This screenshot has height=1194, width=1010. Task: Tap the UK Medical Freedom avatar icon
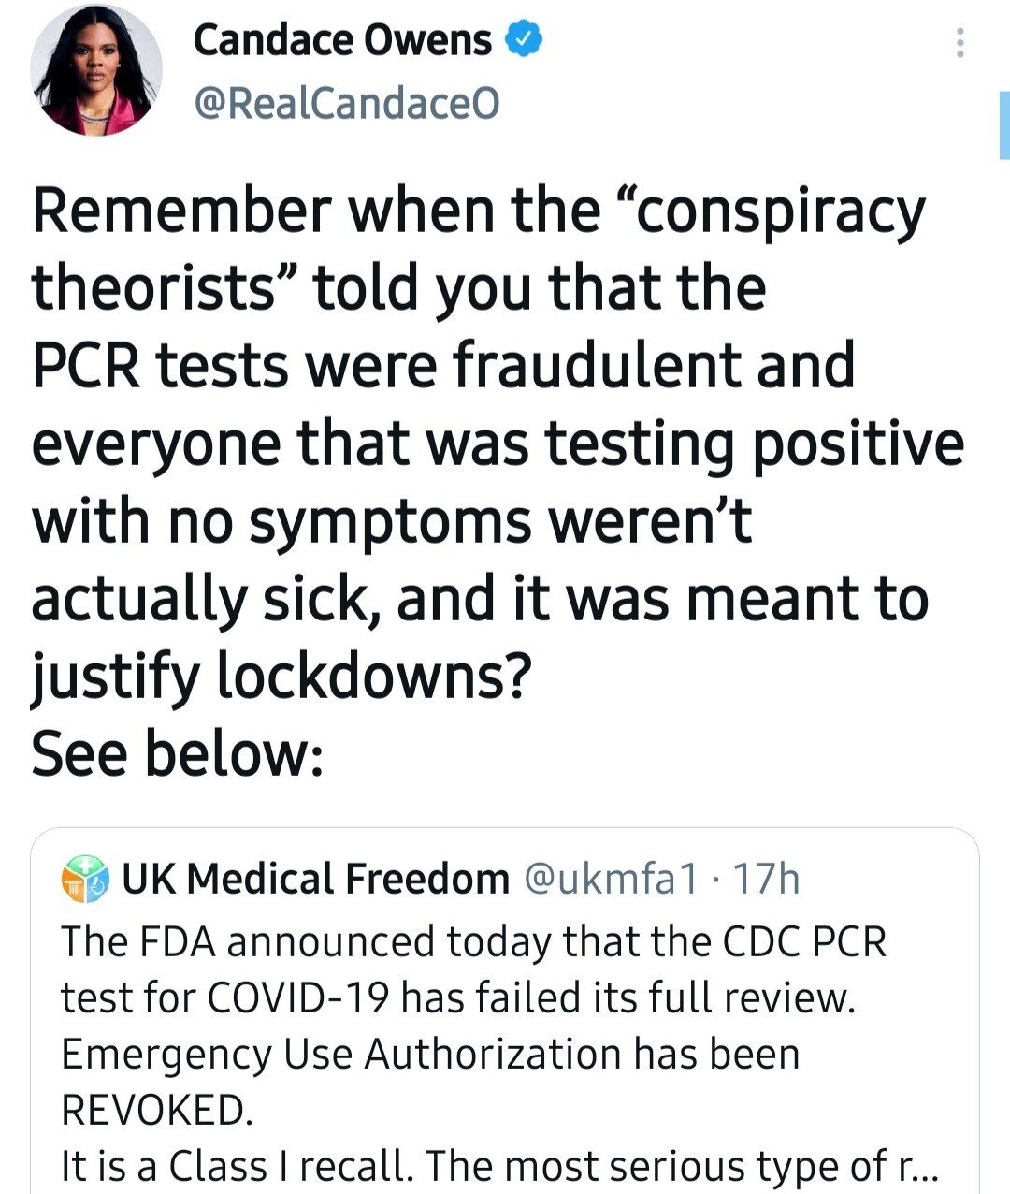(87, 880)
